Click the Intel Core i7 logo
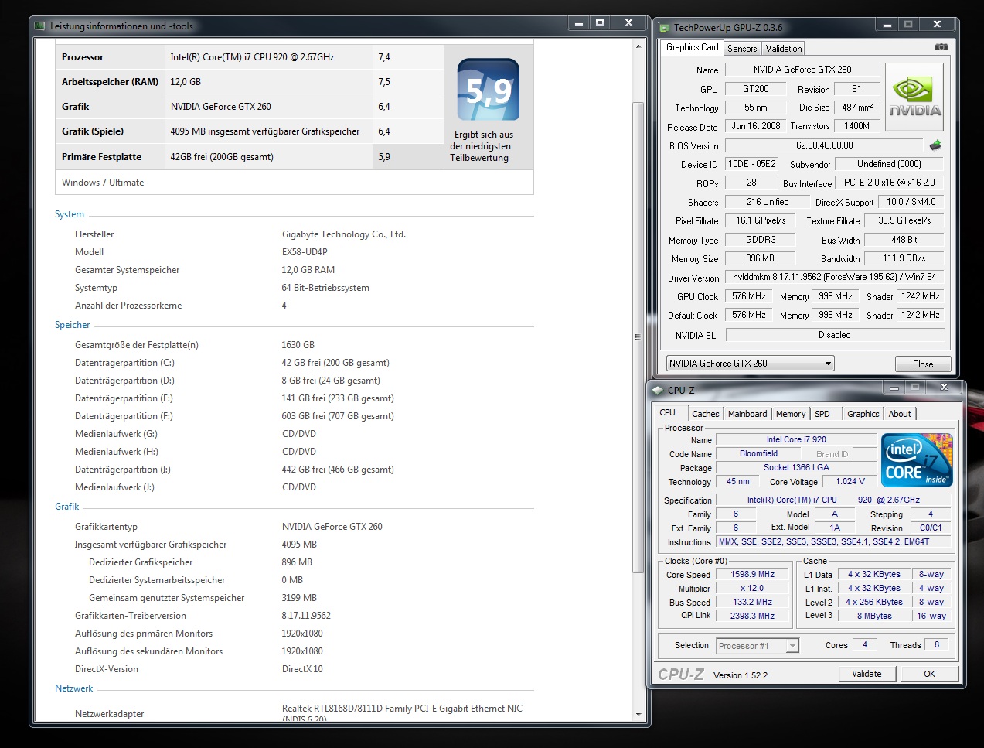 (917, 460)
